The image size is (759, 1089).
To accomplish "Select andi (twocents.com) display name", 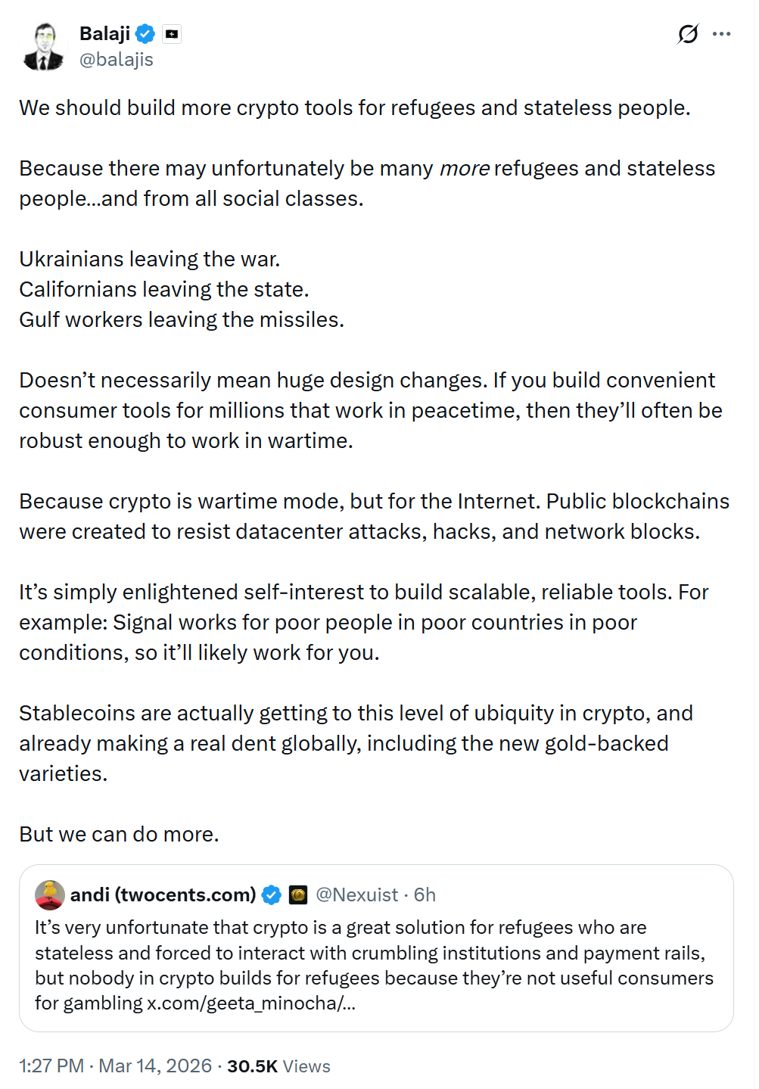I will pyautogui.click(x=163, y=895).
